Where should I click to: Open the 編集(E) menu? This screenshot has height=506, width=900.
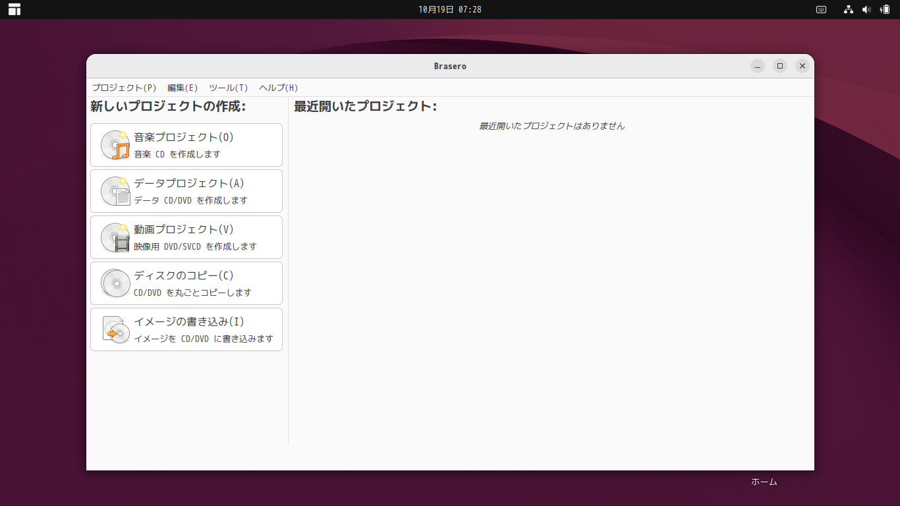[x=183, y=88]
